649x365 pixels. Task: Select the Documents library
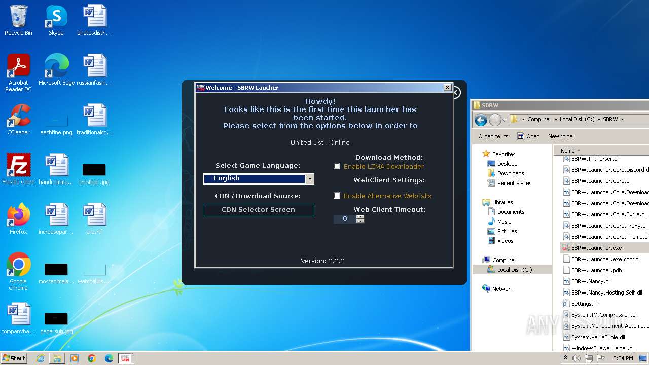[511, 212]
